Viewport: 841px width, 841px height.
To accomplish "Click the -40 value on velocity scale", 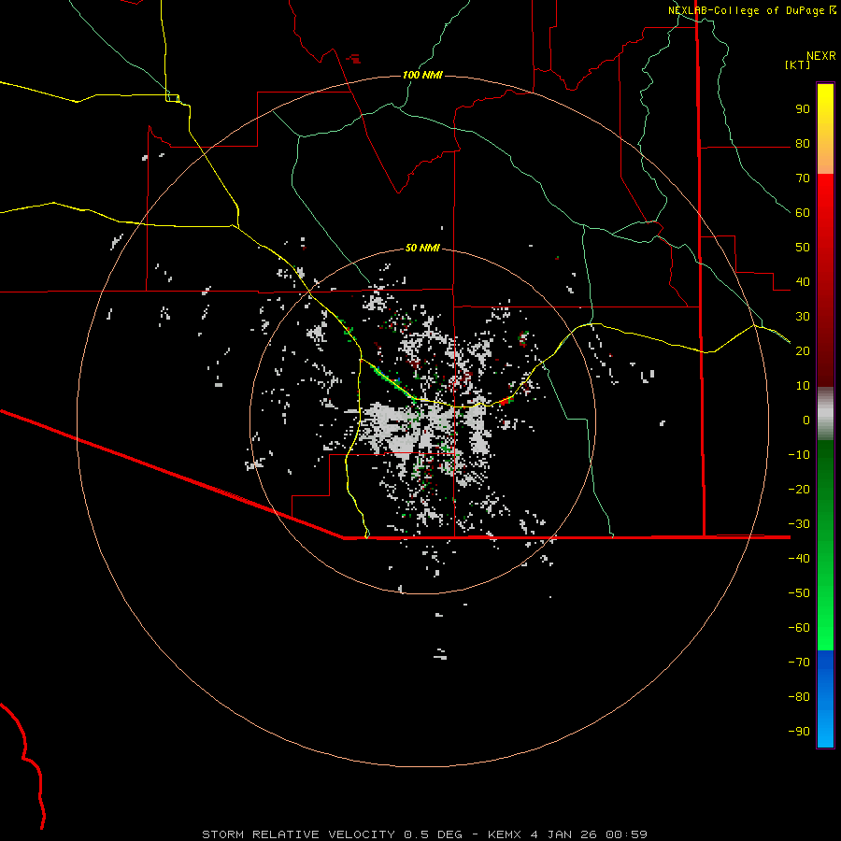I will tap(799, 559).
